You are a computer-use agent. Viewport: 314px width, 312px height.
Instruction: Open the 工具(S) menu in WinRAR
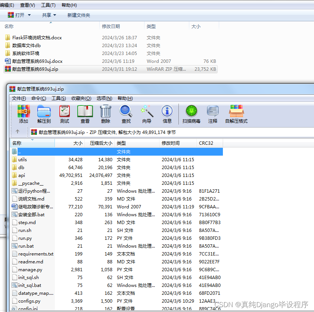[x=59, y=98]
